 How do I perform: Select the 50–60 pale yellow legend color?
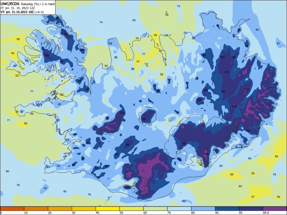pos(131,209)
